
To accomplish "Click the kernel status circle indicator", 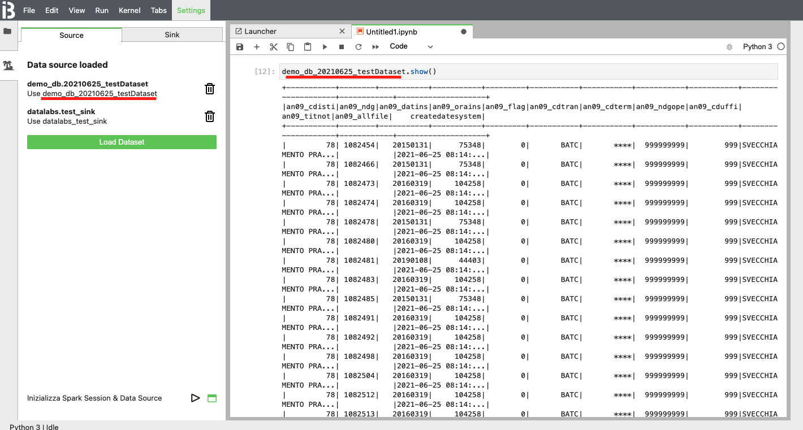I will (781, 46).
